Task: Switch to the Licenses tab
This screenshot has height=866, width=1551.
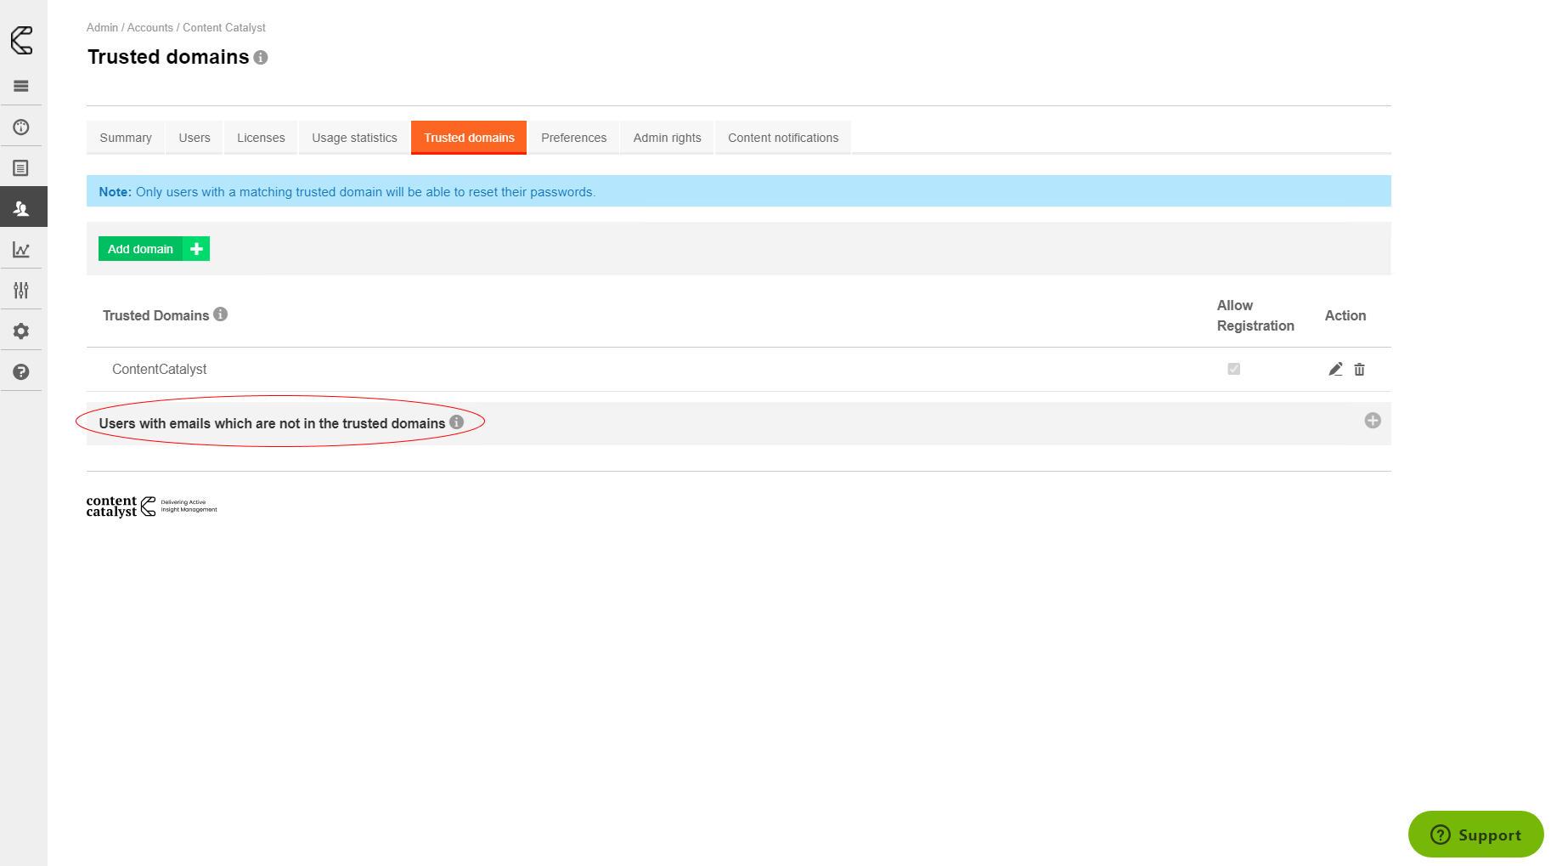Action: [261, 138]
